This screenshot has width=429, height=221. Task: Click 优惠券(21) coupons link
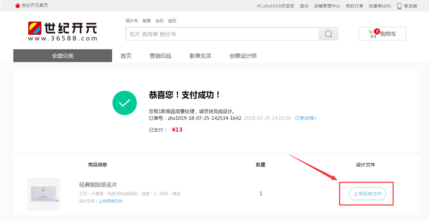click(379, 6)
